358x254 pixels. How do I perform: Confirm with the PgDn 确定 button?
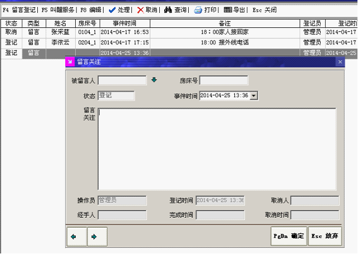[x=288, y=236]
